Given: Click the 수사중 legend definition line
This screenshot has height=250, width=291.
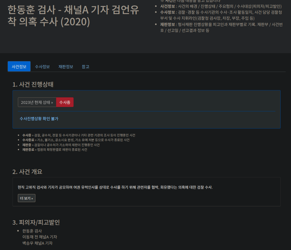Looking at the screenshot, I should [x=79, y=135].
